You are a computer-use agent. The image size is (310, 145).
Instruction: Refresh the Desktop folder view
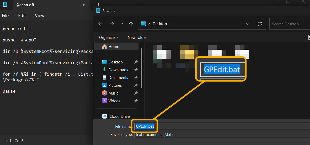click(x=260, y=24)
